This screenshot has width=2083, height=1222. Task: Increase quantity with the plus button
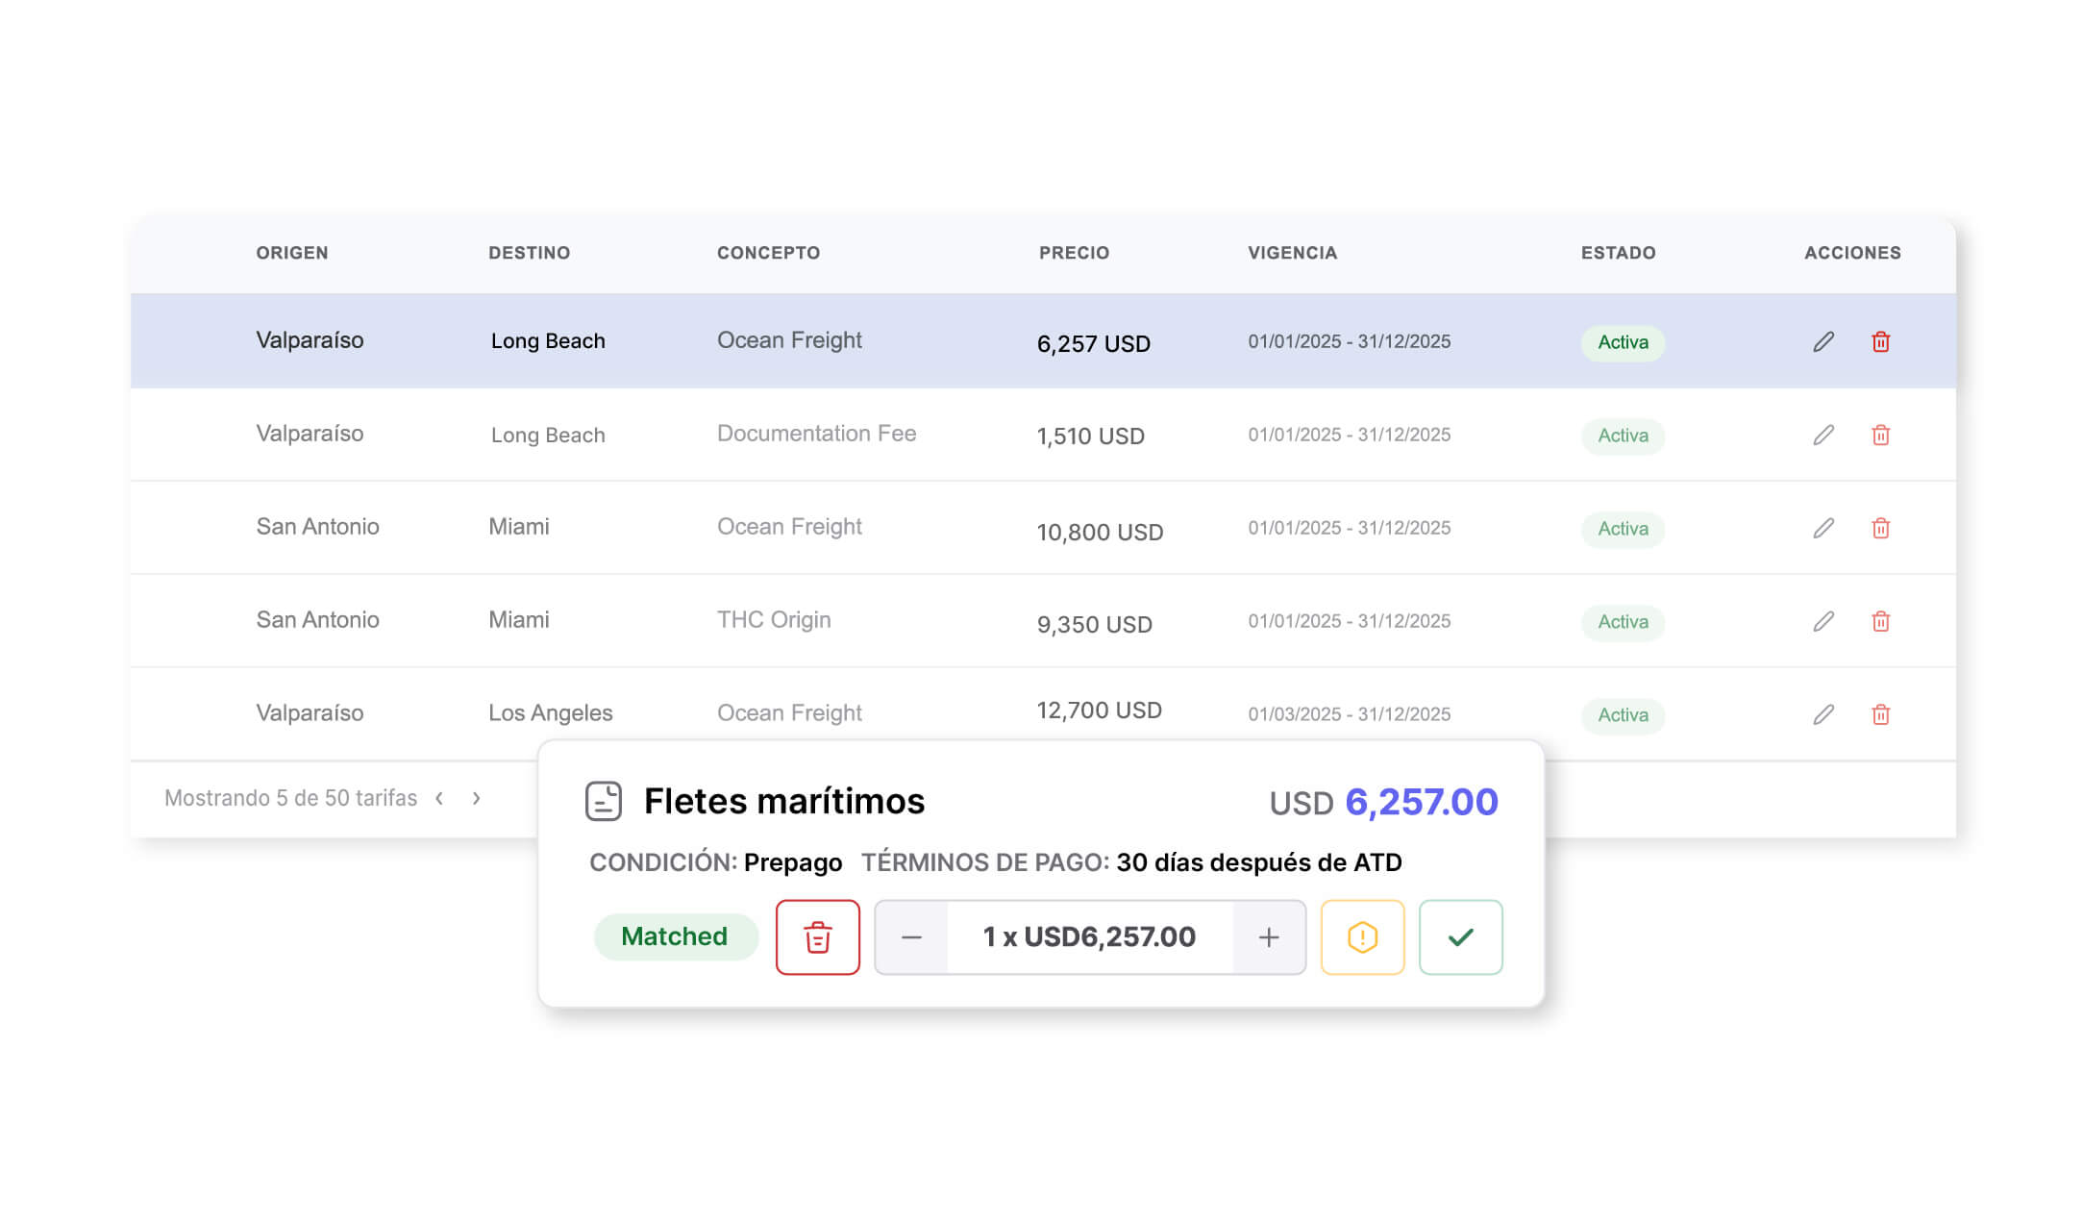[x=1268, y=937]
